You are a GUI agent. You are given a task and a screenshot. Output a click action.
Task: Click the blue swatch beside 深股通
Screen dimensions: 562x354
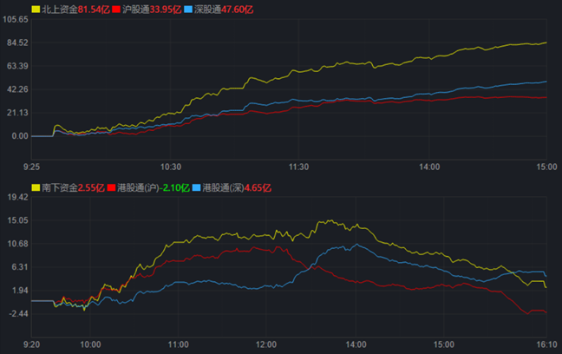188,9
